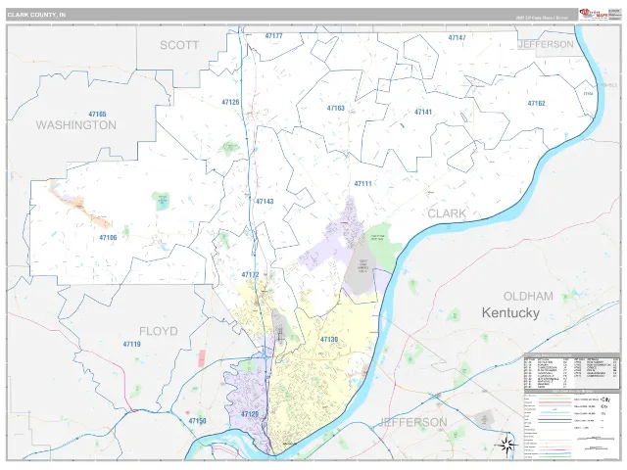The image size is (627, 470).
Task: Click ZIP code label 47126
Action: pyautogui.click(x=231, y=102)
